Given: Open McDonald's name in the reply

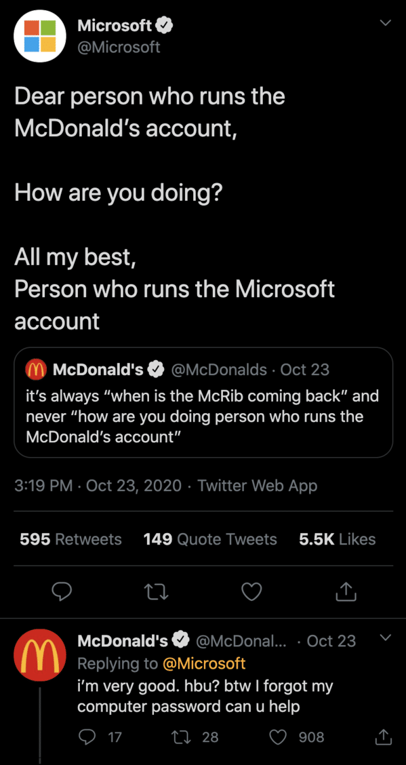Looking at the screenshot, I should (x=123, y=641).
